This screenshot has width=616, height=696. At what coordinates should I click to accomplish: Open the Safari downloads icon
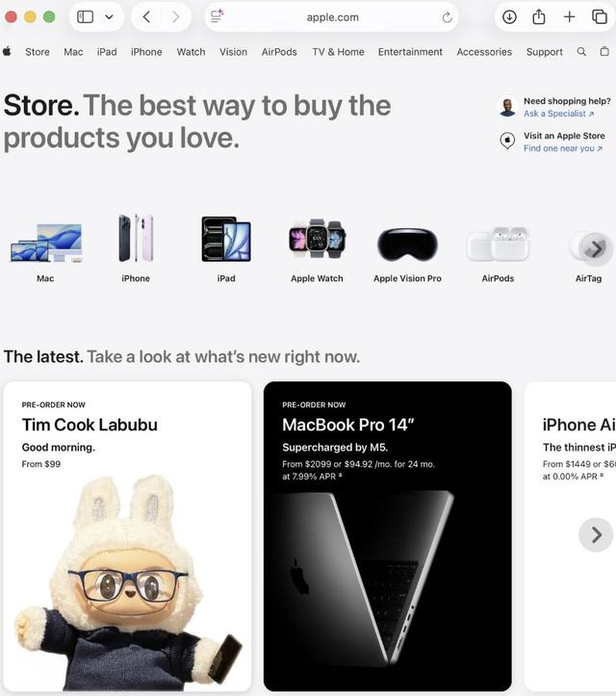[x=509, y=17]
